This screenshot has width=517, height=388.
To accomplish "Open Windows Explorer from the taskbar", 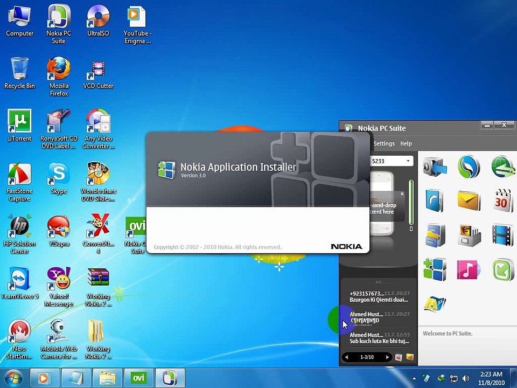I will point(107,378).
